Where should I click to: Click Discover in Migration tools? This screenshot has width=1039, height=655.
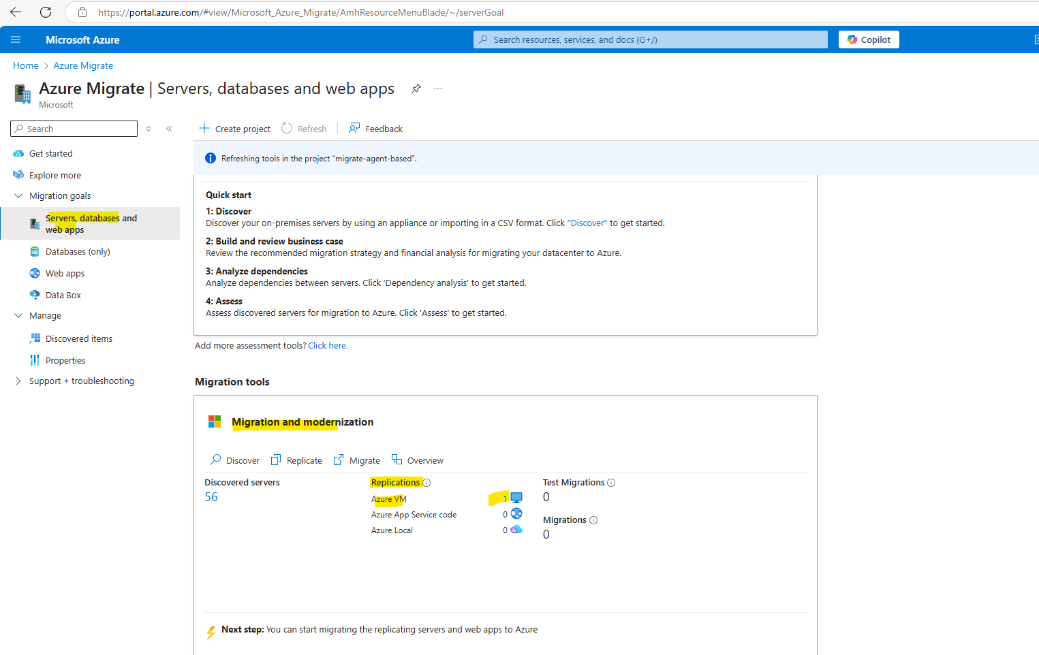[x=234, y=460]
